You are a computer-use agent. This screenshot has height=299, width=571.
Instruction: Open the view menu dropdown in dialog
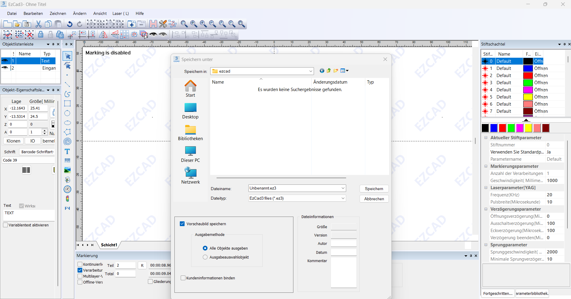click(x=345, y=71)
